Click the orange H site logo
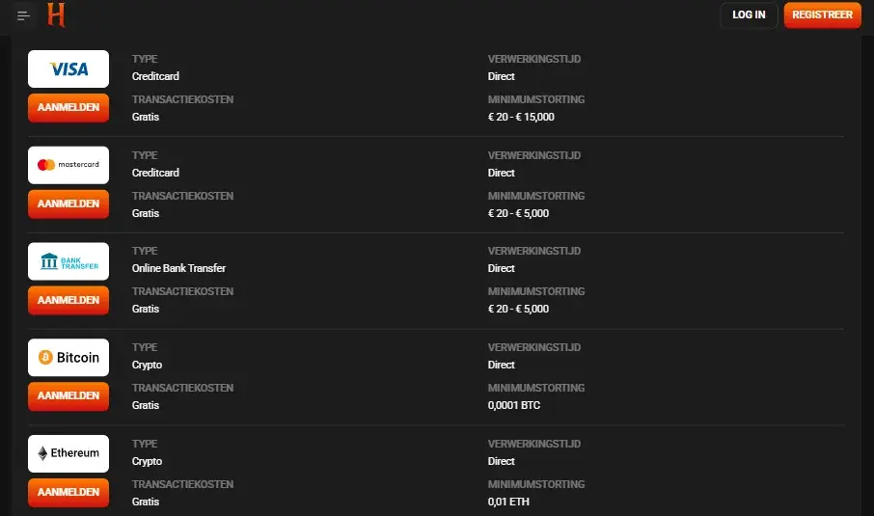874x516 pixels. click(56, 15)
